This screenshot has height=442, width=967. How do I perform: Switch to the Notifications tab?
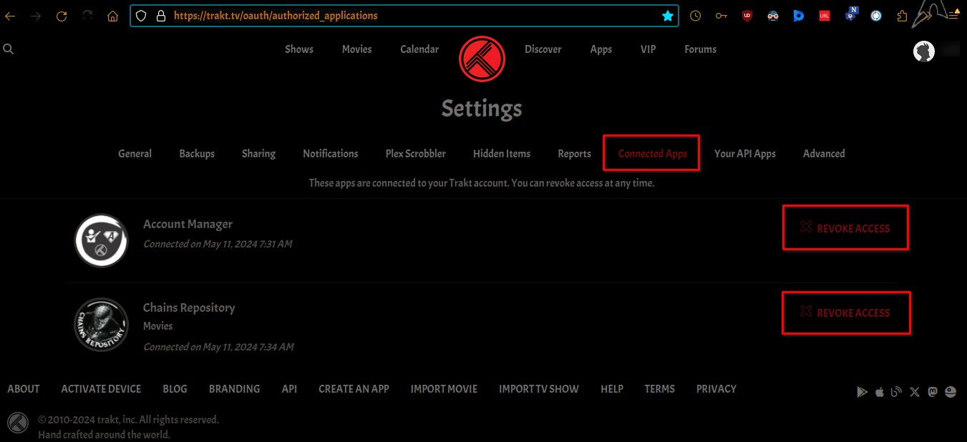pos(331,154)
